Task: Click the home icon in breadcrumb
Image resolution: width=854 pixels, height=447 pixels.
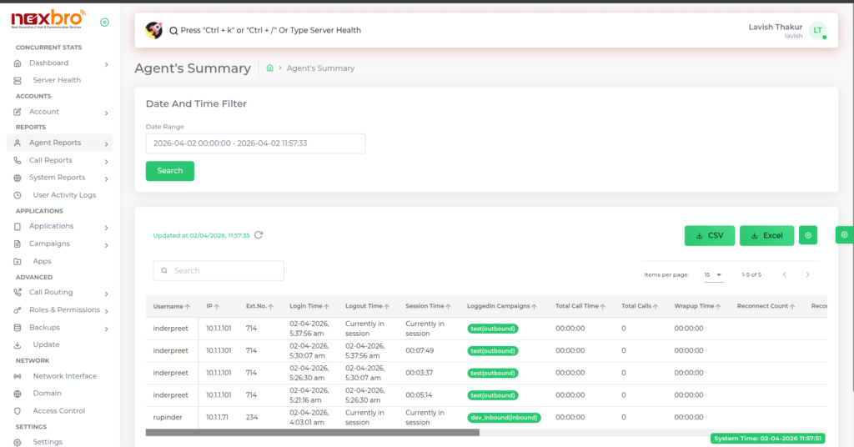Action: pos(269,68)
